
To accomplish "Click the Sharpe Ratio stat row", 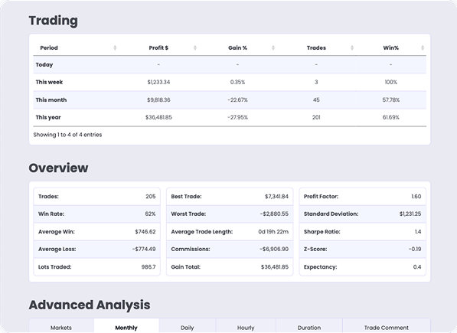I will [x=363, y=232].
